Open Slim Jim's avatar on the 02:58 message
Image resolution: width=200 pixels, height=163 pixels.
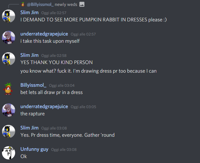coord(9,59)
